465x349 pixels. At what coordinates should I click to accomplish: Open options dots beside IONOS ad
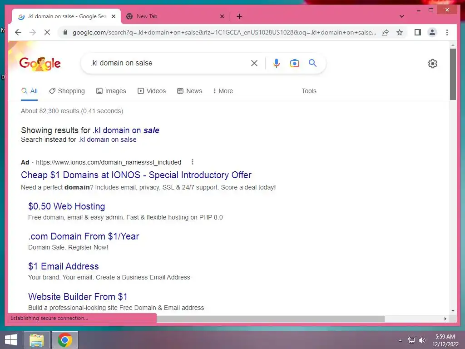tap(193, 162)
